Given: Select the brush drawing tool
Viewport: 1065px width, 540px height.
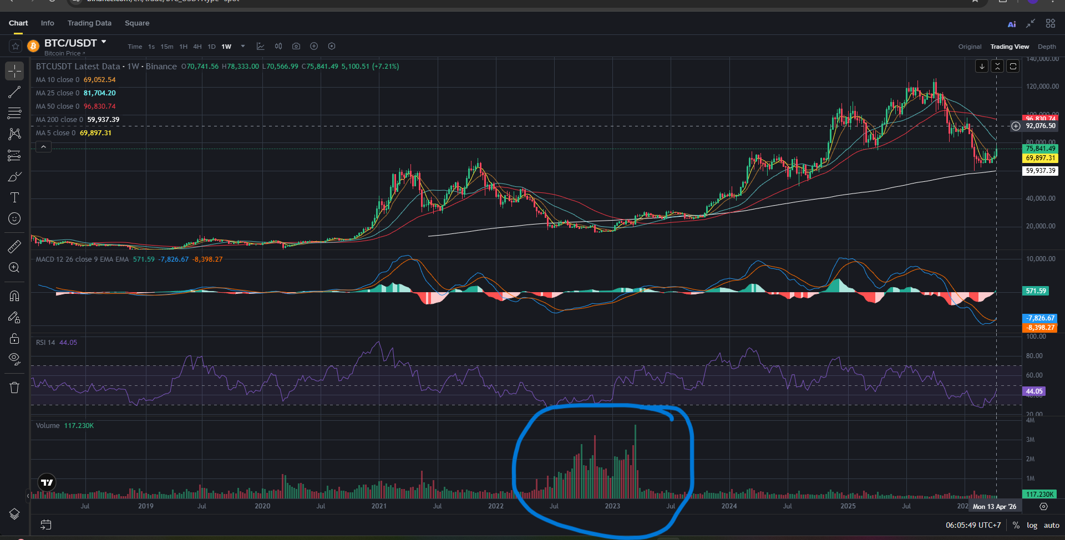Looking at the screenshot, I should point(14,176).
